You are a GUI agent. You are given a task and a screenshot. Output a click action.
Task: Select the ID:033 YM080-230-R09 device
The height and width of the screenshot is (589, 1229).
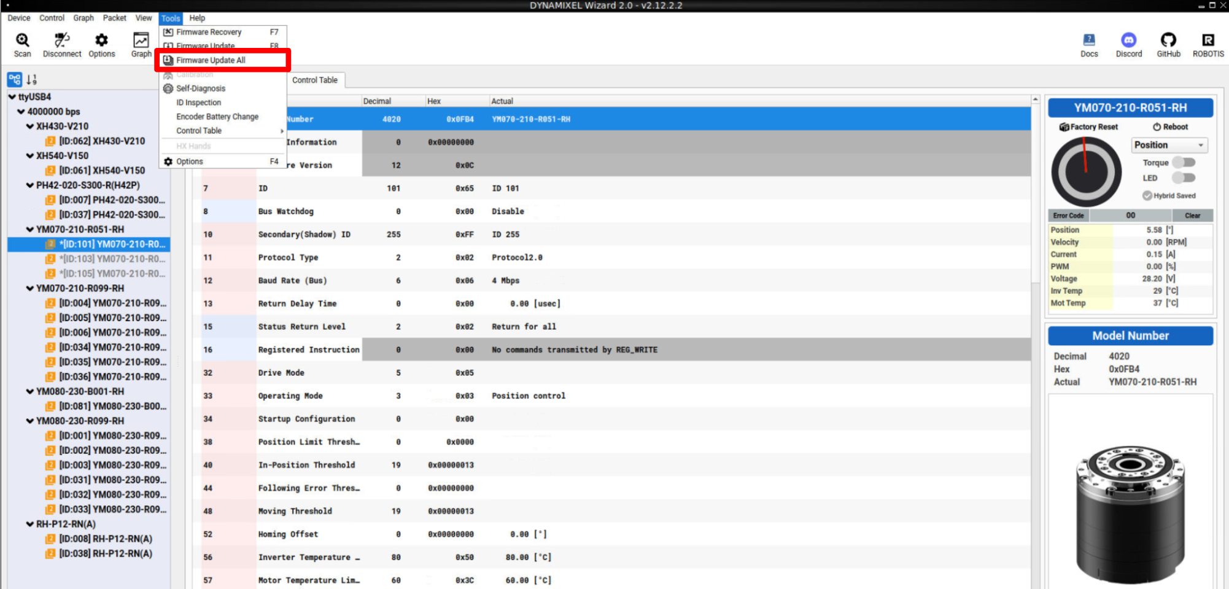(89, 510)
